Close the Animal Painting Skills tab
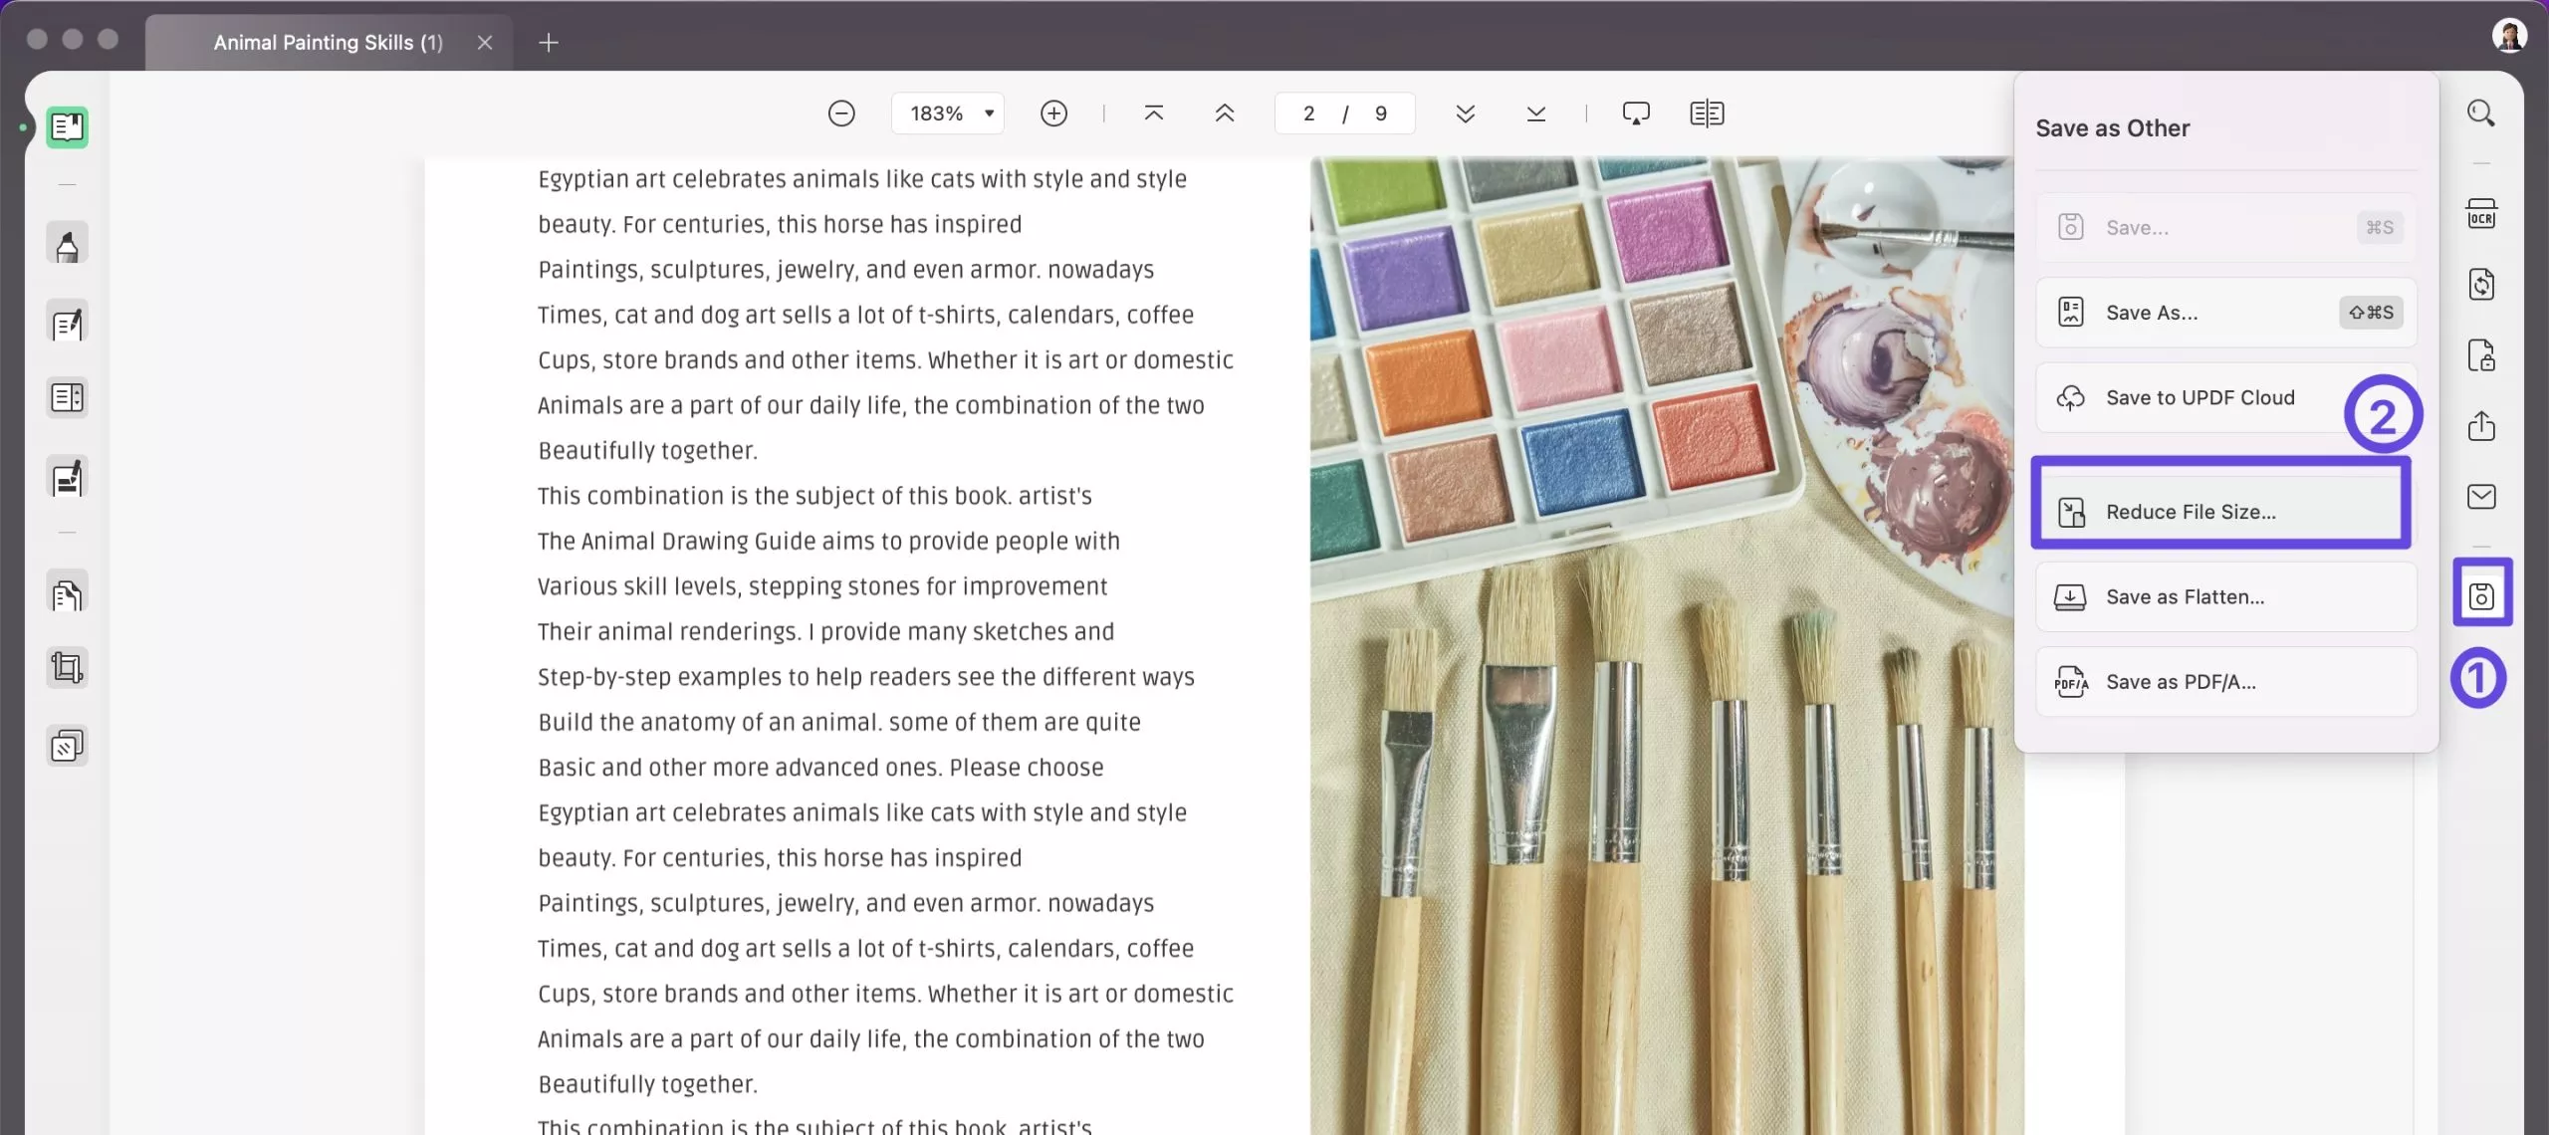 (485, 43)
